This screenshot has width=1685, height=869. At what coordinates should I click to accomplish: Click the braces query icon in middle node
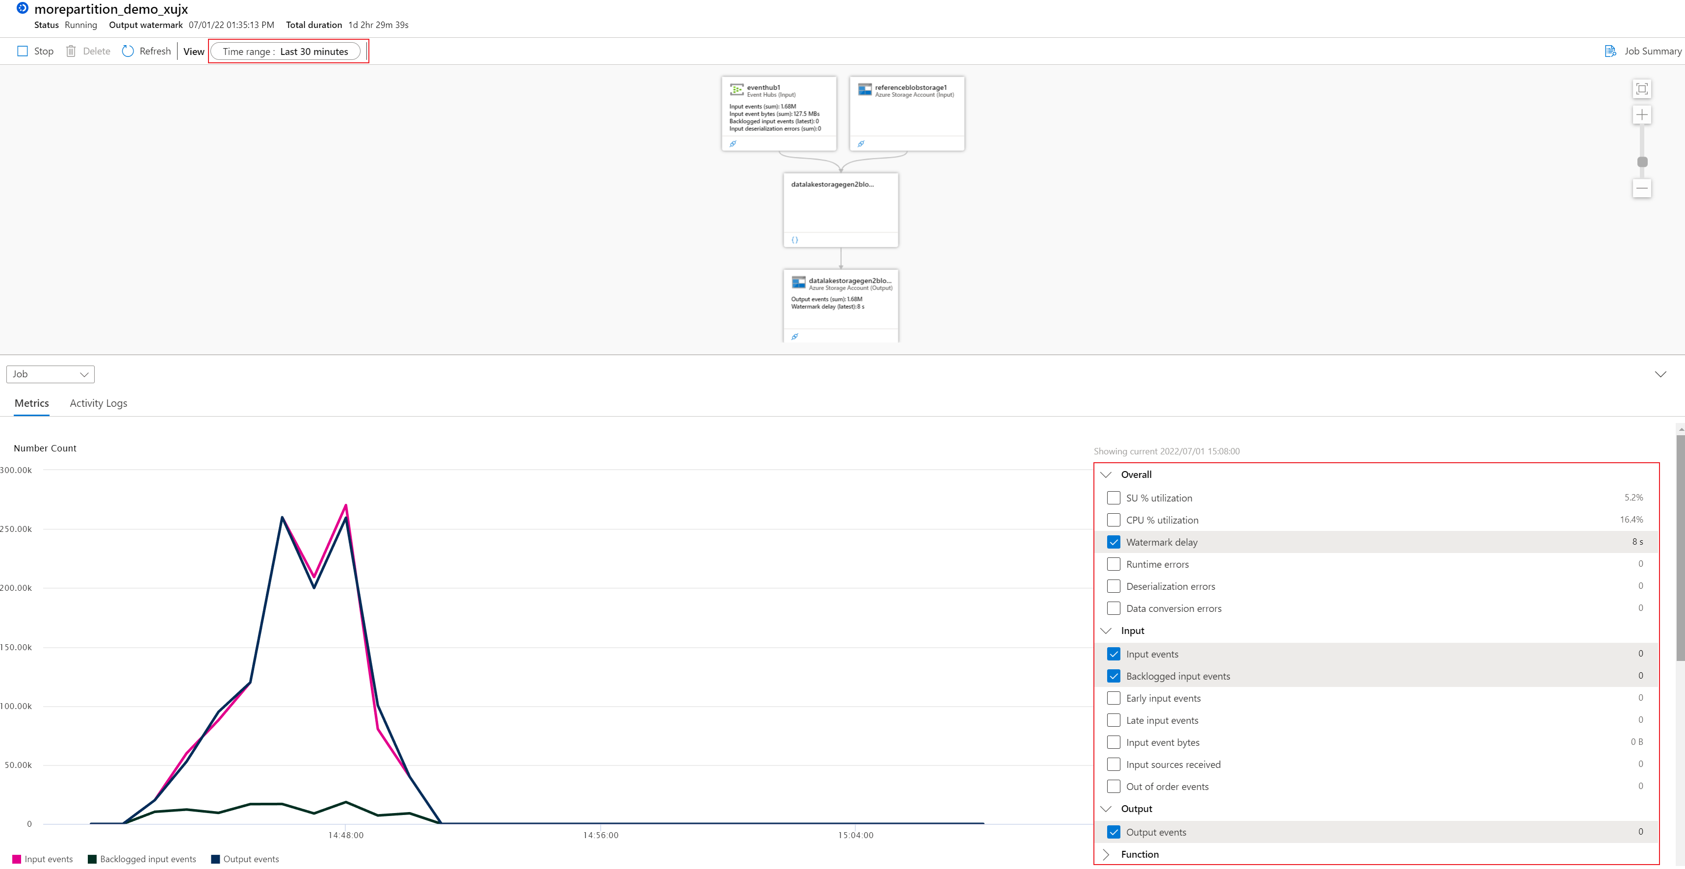(x=795, y=240)
